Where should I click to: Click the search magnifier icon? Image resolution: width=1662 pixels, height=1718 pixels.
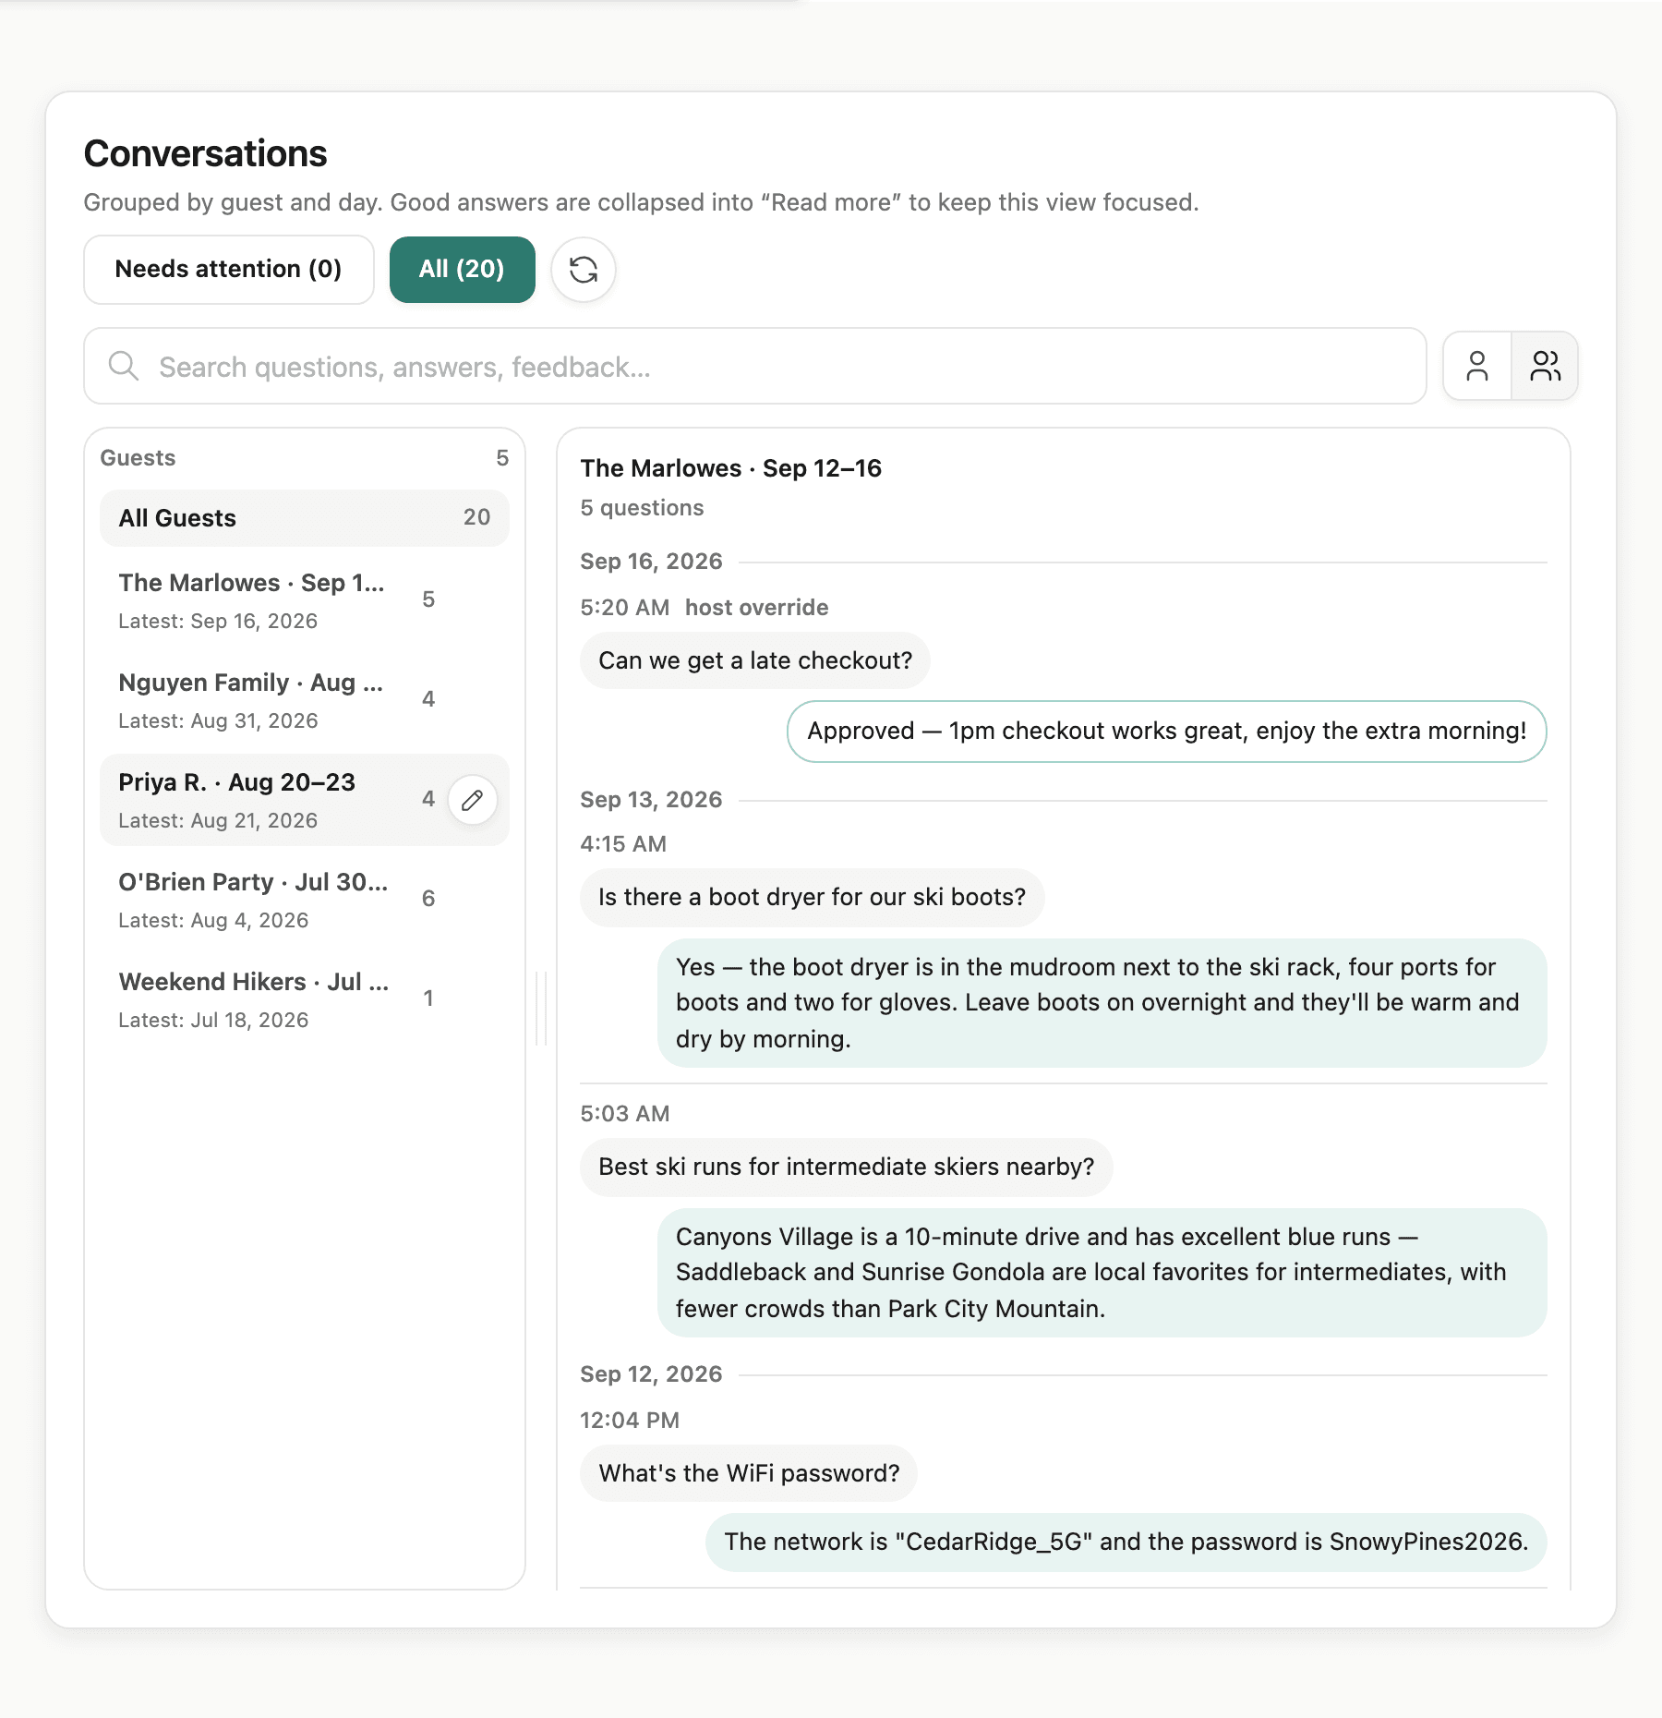pos(124,366)
